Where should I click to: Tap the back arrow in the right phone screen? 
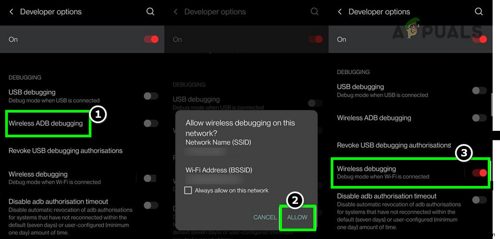(340, 12)
